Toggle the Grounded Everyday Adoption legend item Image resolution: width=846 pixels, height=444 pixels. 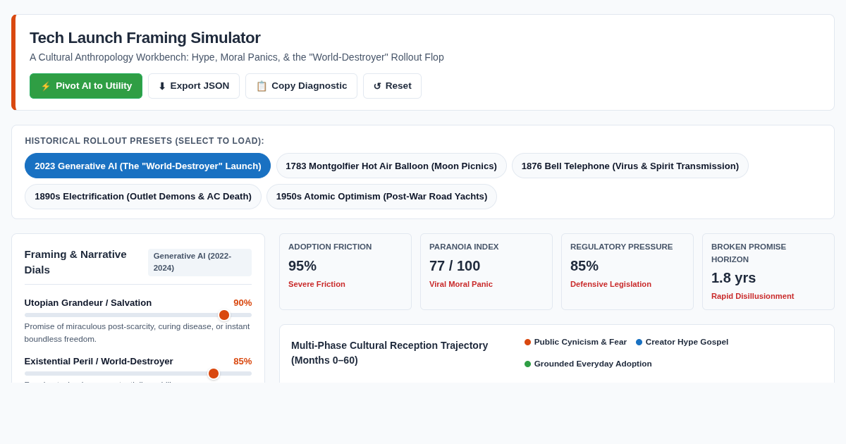(x=588, y=364)
